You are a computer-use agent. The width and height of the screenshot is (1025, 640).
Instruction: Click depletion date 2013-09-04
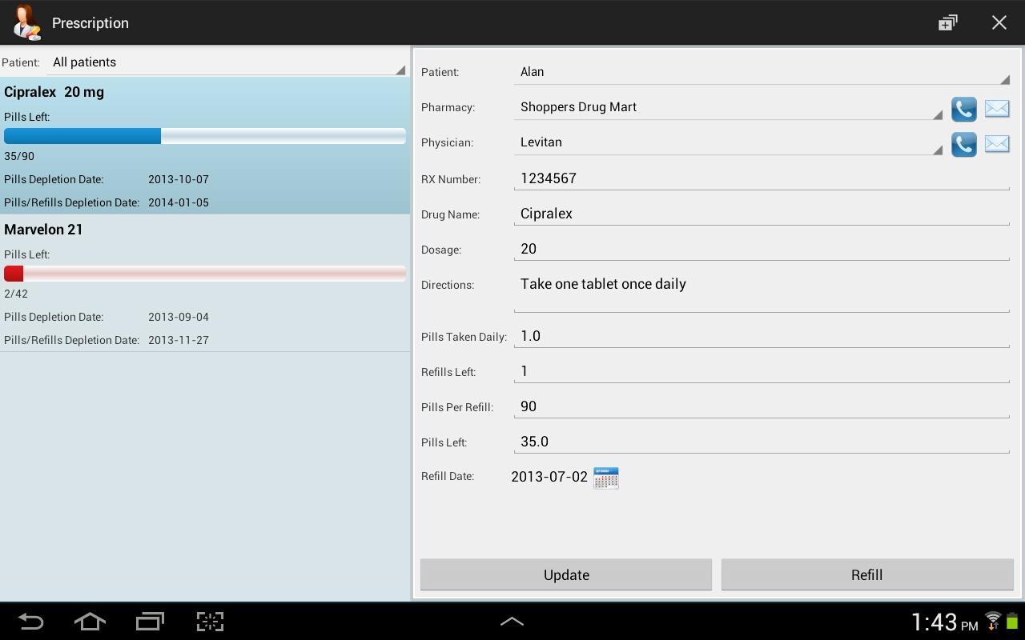pos(179,317)
